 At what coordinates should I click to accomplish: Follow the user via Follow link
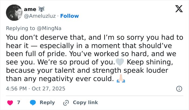pos(69,16)
